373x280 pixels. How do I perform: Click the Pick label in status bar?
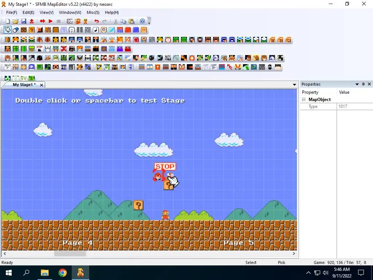click(x=282, y=262)
